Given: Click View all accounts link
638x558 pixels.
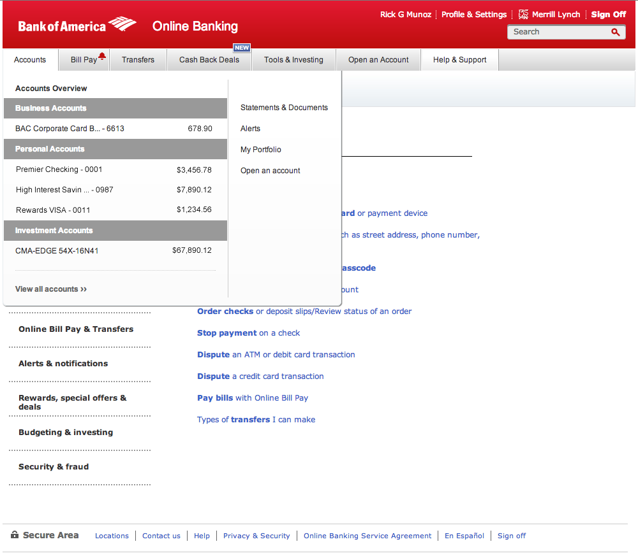Looking at the screenshot, I should click(51, 289).
